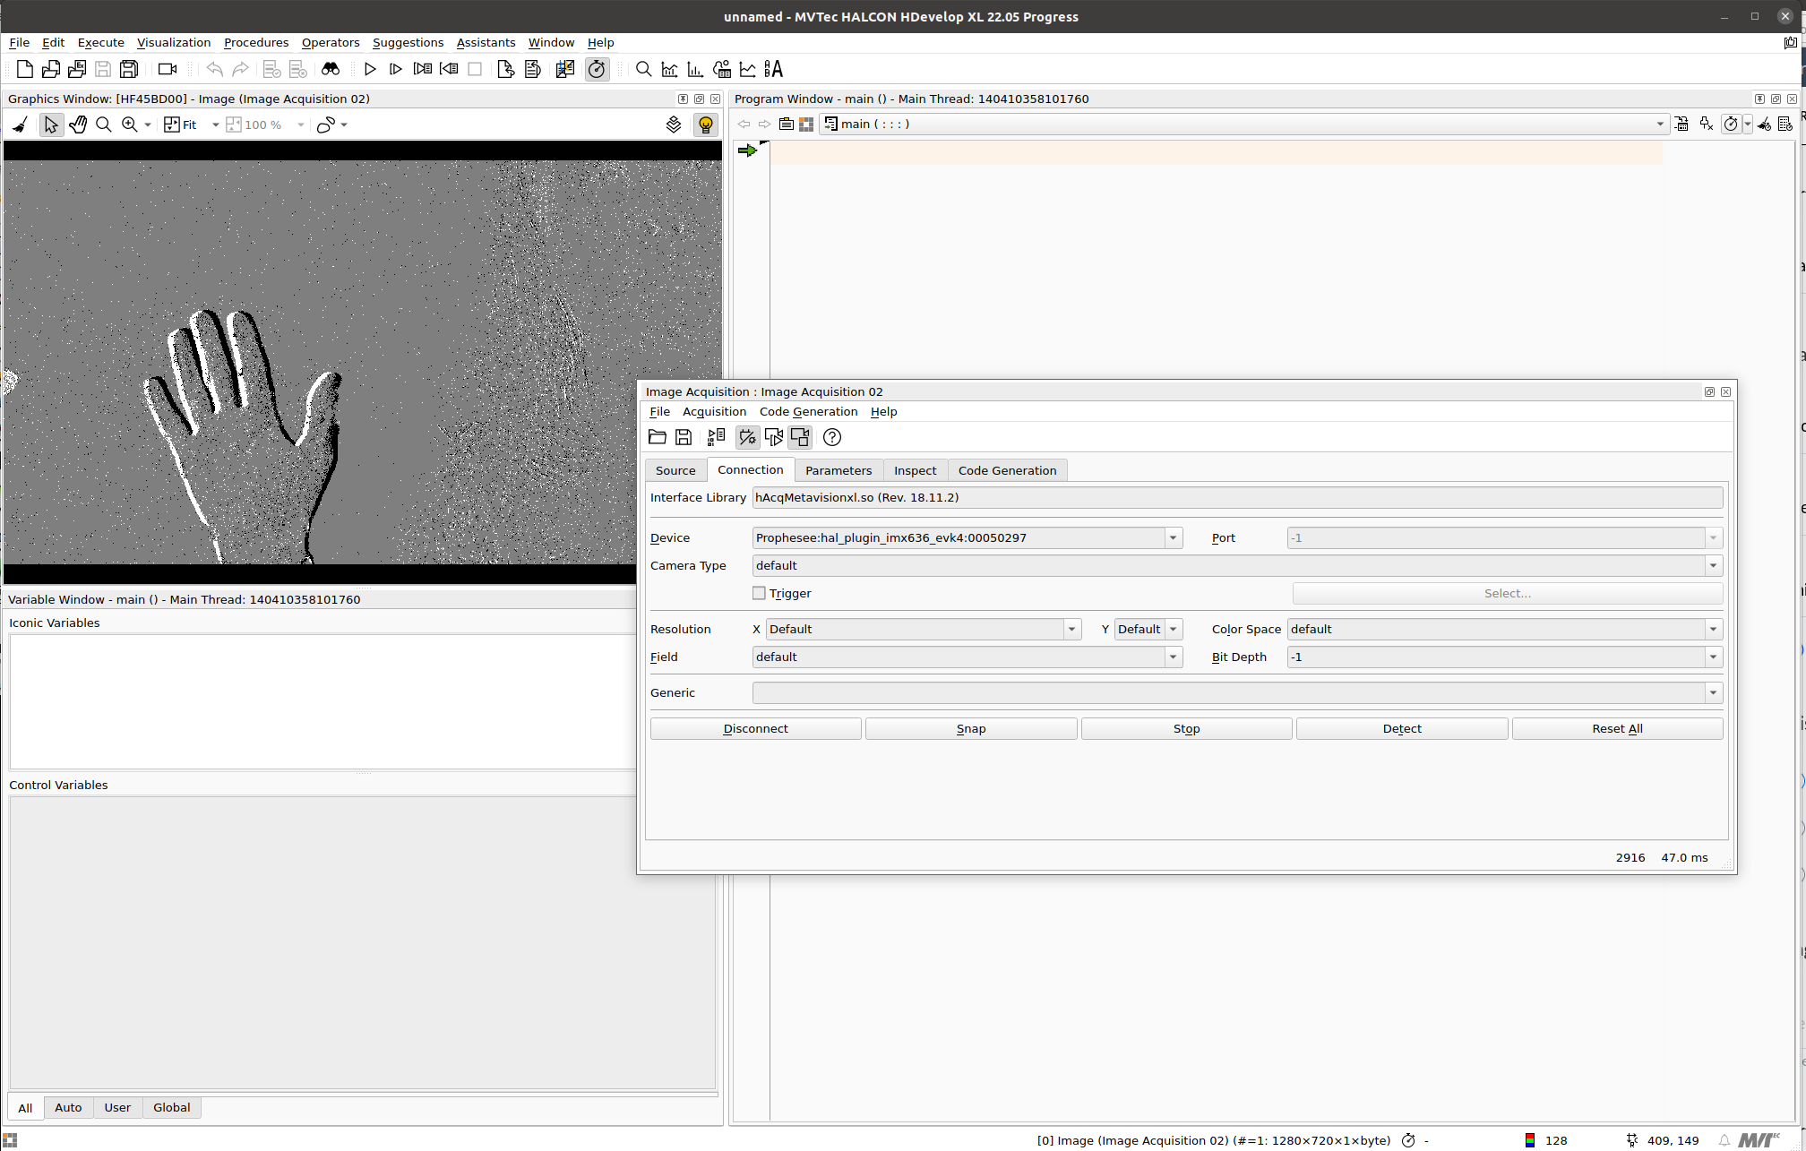Expand the Resolution X dropdown
Image resolution: width=1806 pixels, height=1151 pixels.
coord(1071,629)
